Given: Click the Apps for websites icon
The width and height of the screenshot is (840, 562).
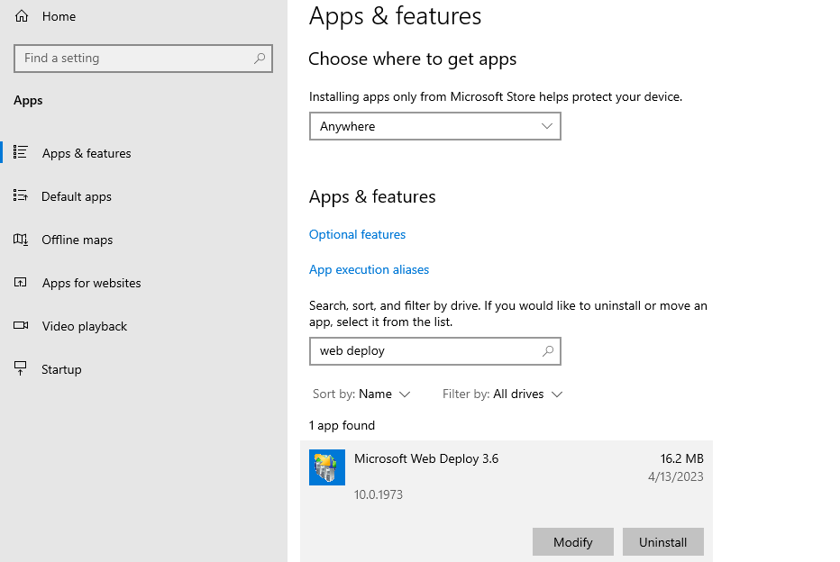Looking at the screenshot, I should 21,282.
